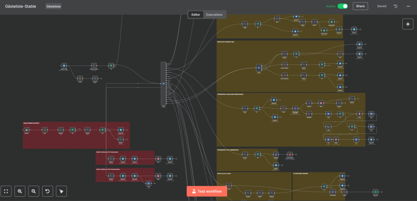Switch to the Executions tab
The height and width of the screenshot is (201, 417).
tap(214, 15)
